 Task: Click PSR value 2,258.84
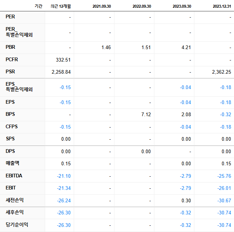61,72
